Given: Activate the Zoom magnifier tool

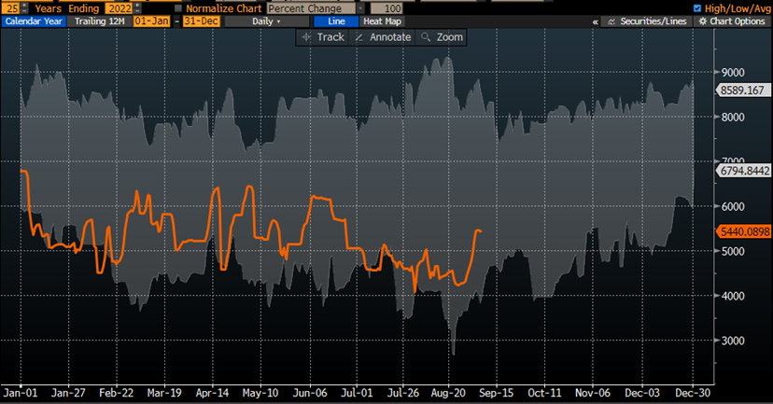Looking at the screenshot, I should pos(426,36).
